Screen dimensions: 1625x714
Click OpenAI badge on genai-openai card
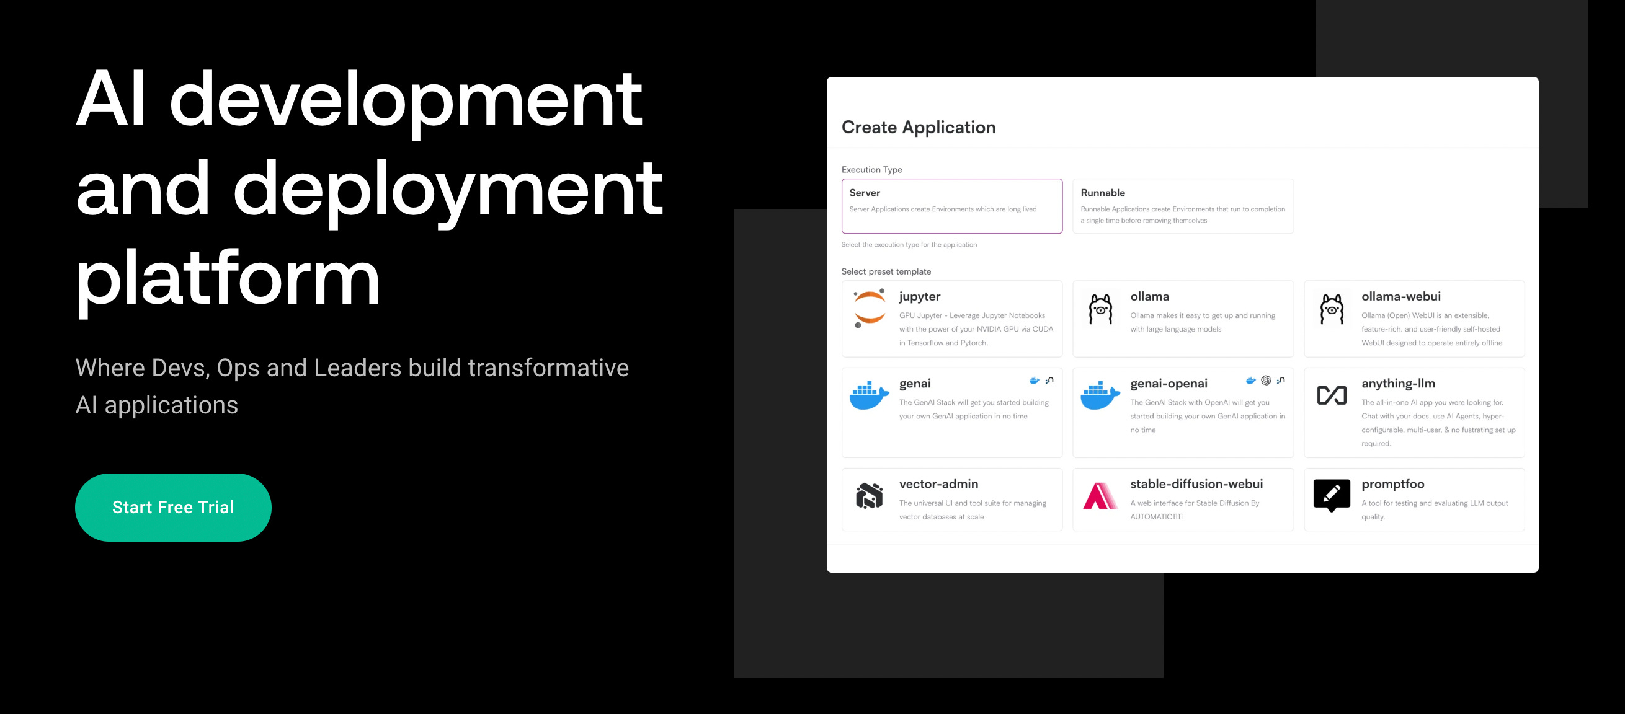tap(1266, 381)
